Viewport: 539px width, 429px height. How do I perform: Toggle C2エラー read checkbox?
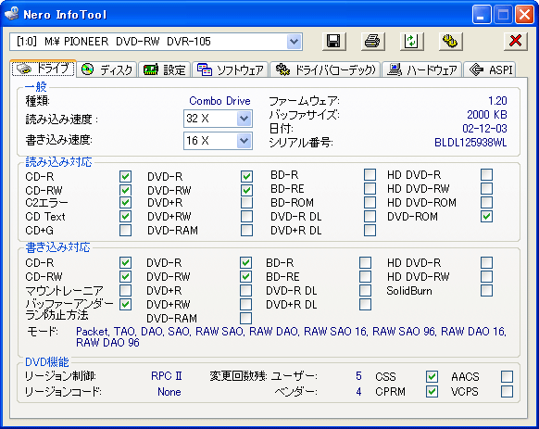pos(125,203)
